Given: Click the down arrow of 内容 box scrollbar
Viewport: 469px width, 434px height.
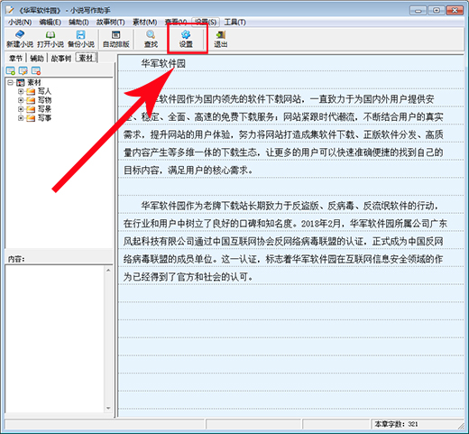Looking at the screenshot, I should coord(108,409).
